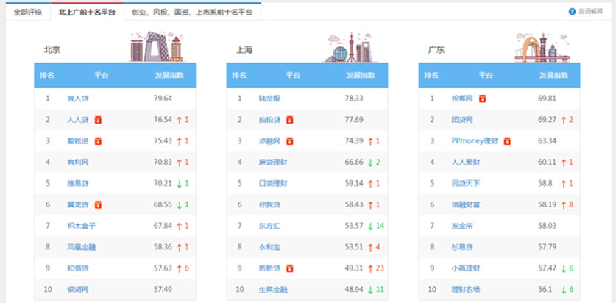Open the 有利网 platform link
This screenshot has height=303, width=616.
point(78,162)
